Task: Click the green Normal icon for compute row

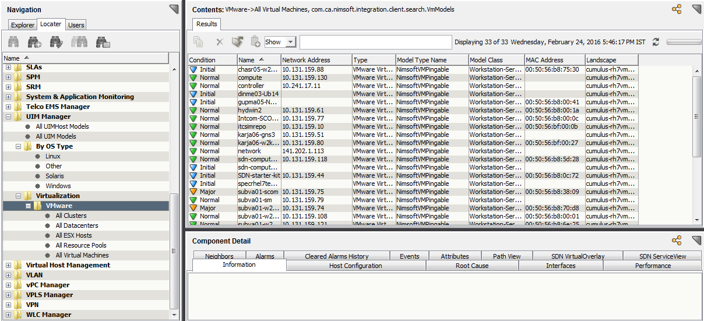Action: [x=193, y=77]
